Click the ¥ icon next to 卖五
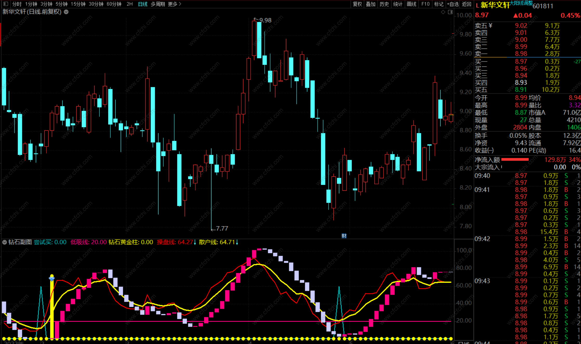The image size is (581, 344). 490,25
